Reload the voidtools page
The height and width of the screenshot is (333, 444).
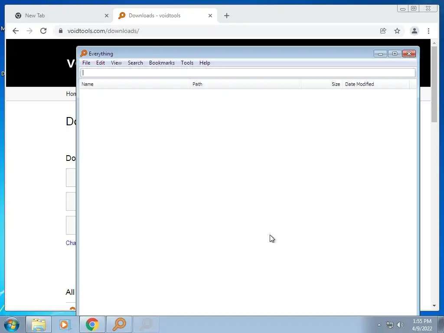point(43,31)
